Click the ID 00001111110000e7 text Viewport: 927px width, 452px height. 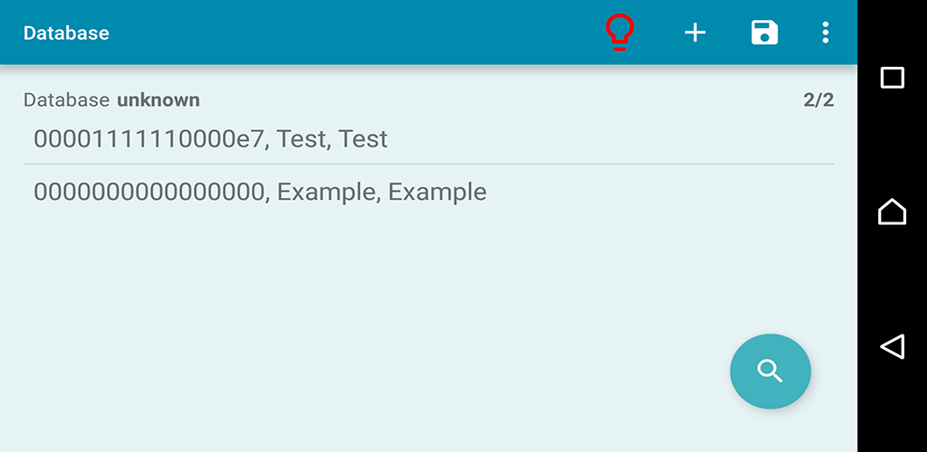148,138
